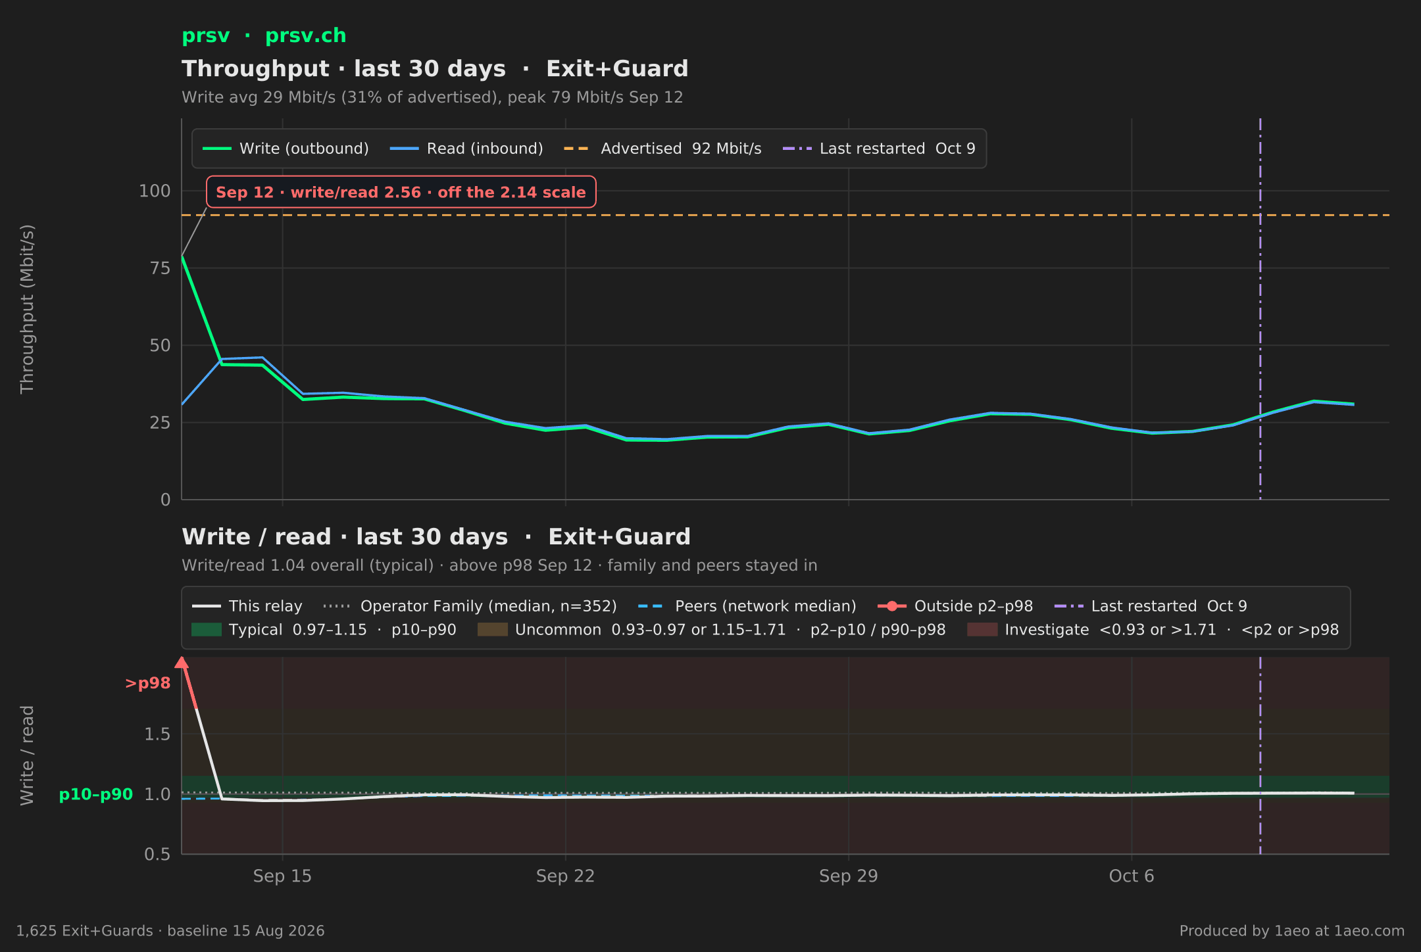Click the subtitle 'Write/read 1.04 overall (typical)'

tap(308, 565)
